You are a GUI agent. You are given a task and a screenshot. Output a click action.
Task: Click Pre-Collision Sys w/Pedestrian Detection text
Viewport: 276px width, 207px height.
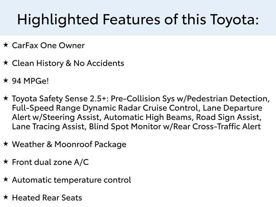point(190,99)
